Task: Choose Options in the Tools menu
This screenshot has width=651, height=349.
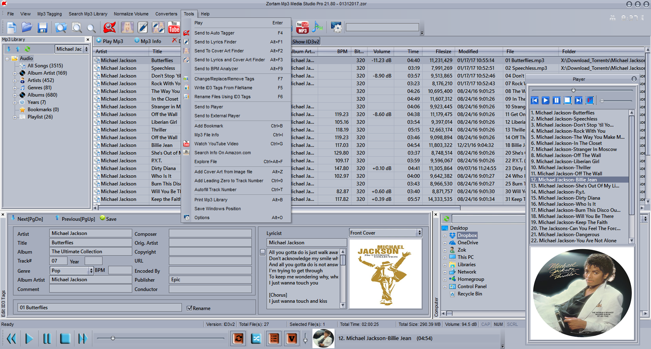Action: 236,218
